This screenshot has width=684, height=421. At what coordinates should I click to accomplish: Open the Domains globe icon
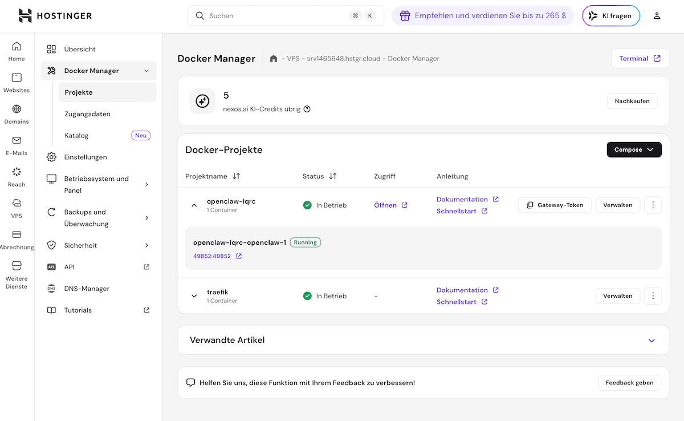pyautogui.click(x=17, y=109)
